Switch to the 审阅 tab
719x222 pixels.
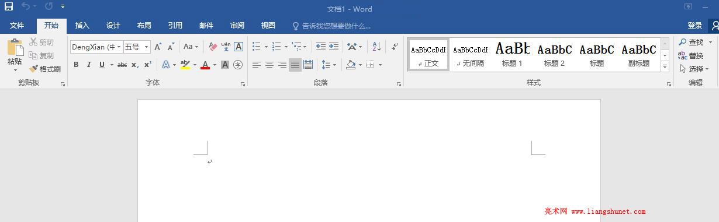click(x=237, y=26)
